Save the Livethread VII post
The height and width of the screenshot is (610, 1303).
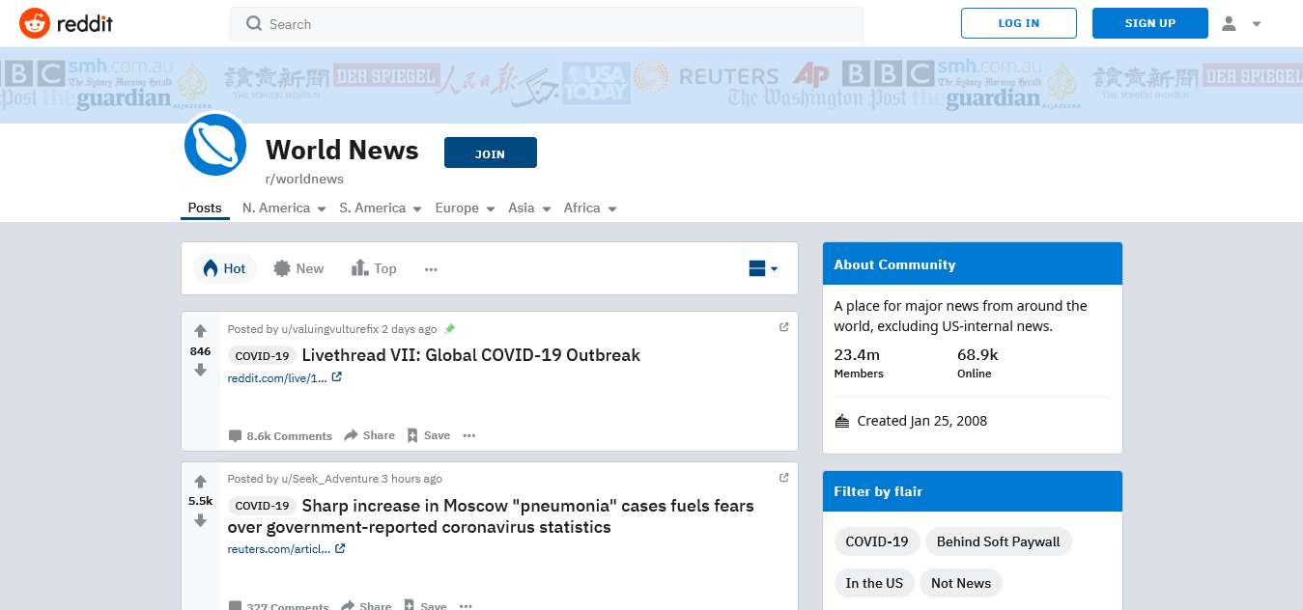tap(428, 435)
